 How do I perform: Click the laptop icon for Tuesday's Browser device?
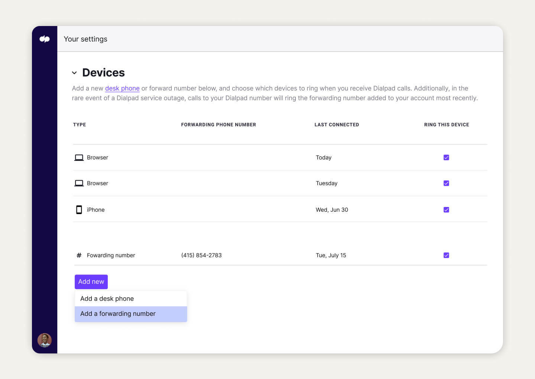(79, 183)
